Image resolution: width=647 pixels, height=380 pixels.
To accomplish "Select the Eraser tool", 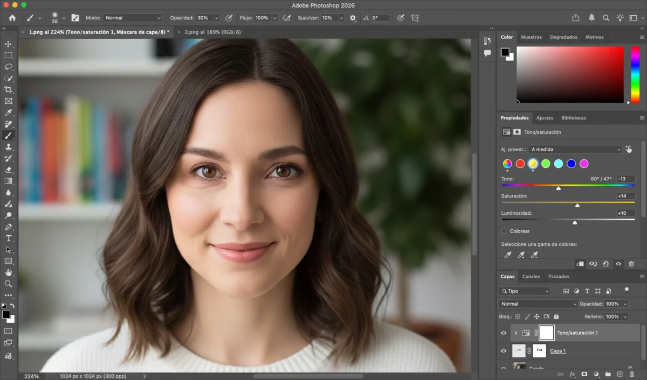I will [8, 170].
